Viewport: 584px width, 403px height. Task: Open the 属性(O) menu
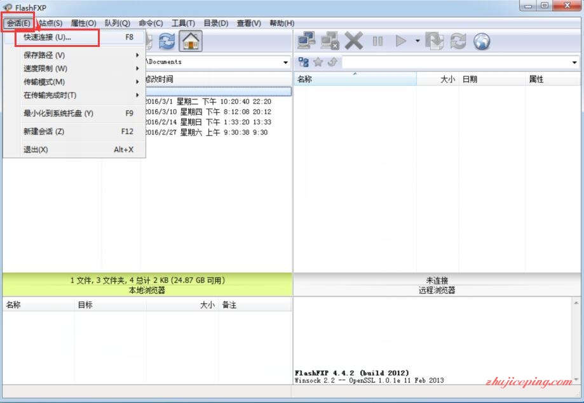[x=83, y=23]
